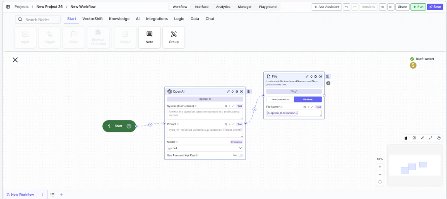The image size is (447, 199).
Task: Open the Logic node category
Action: (179, 19)
